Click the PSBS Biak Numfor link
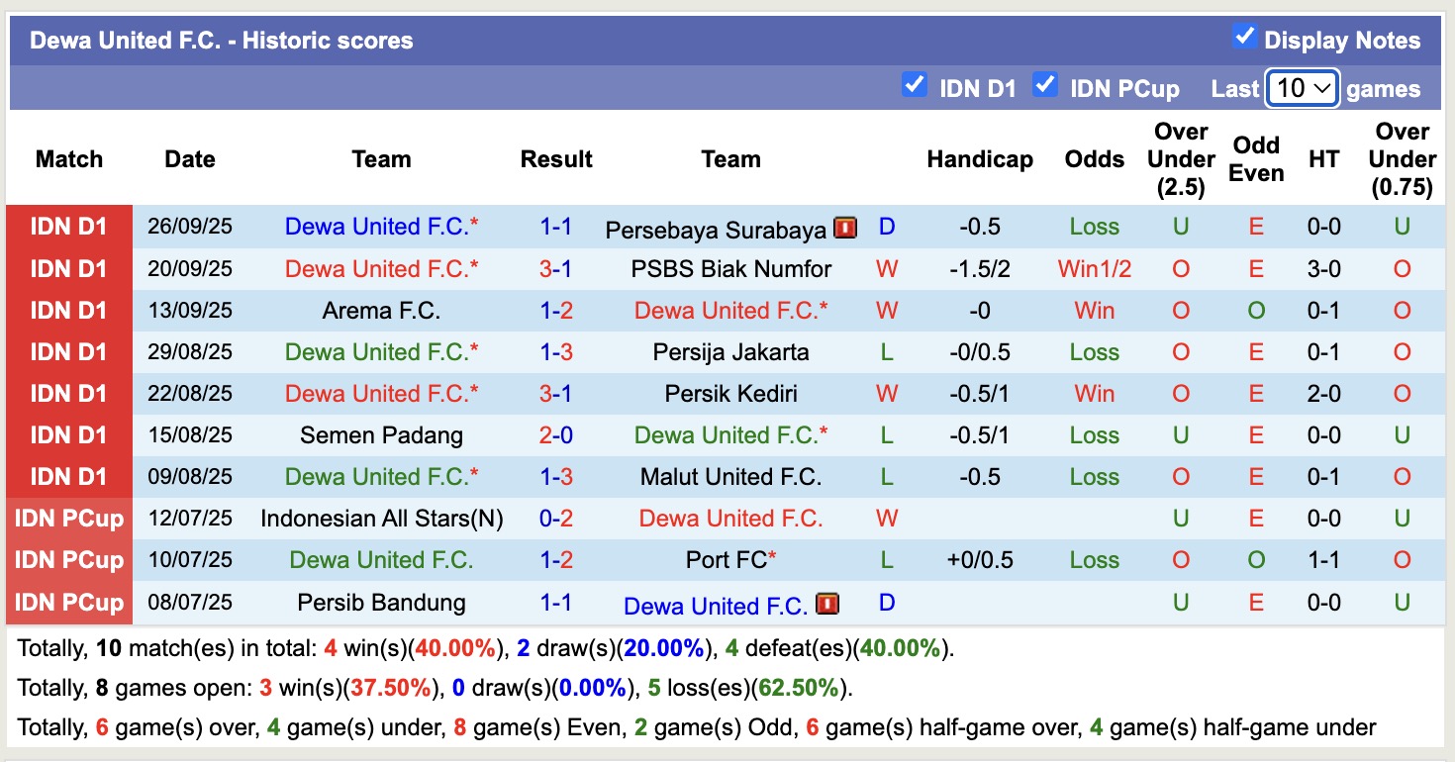 point(730,268)
